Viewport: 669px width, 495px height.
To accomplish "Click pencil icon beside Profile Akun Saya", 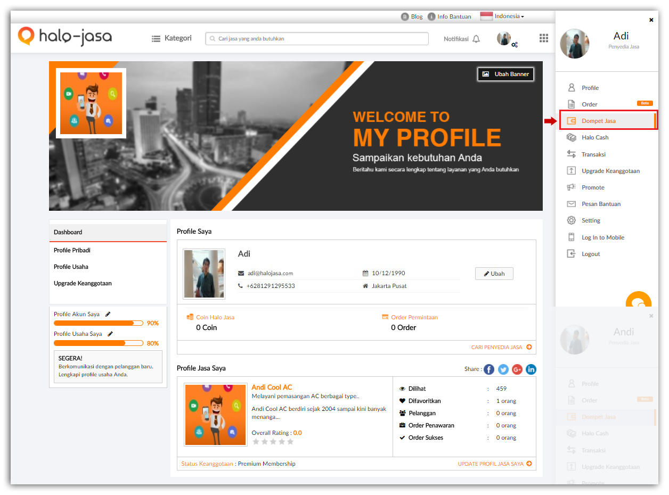I will (108, 314).
